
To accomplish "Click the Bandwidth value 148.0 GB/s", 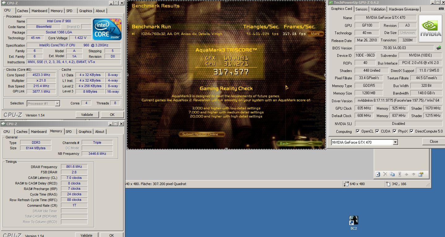I will (427, 93).
